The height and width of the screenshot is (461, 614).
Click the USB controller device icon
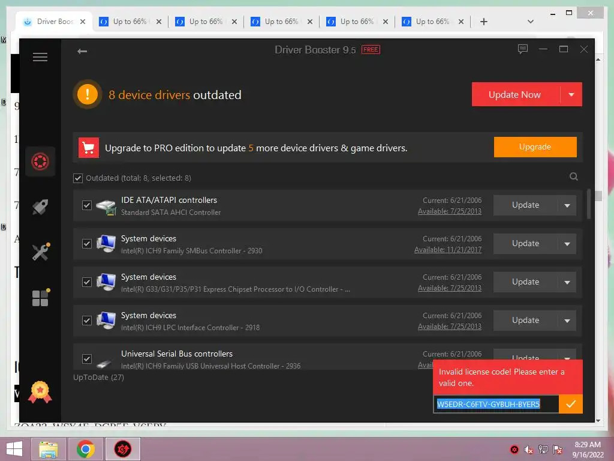[x=104, y=363]
